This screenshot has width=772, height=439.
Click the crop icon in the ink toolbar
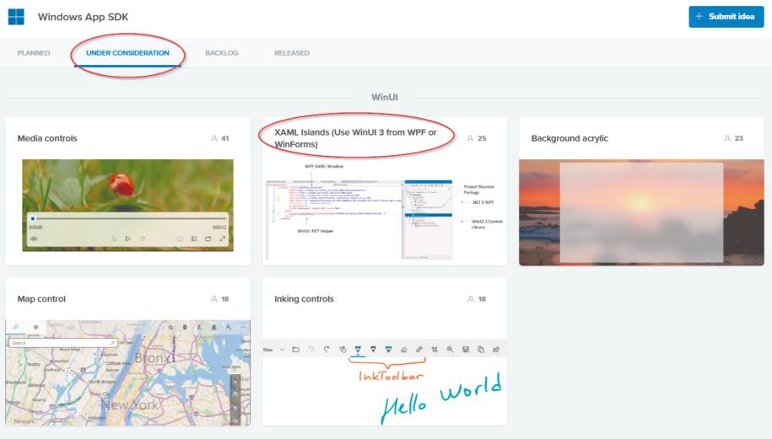[435, 350]
